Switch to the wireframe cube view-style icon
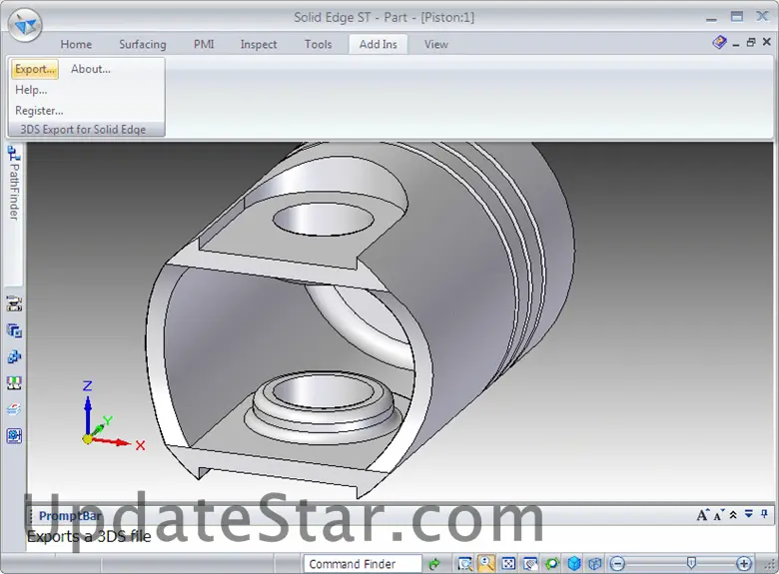The height and width of the screenshot is (574, 779). tap(594, 564)
